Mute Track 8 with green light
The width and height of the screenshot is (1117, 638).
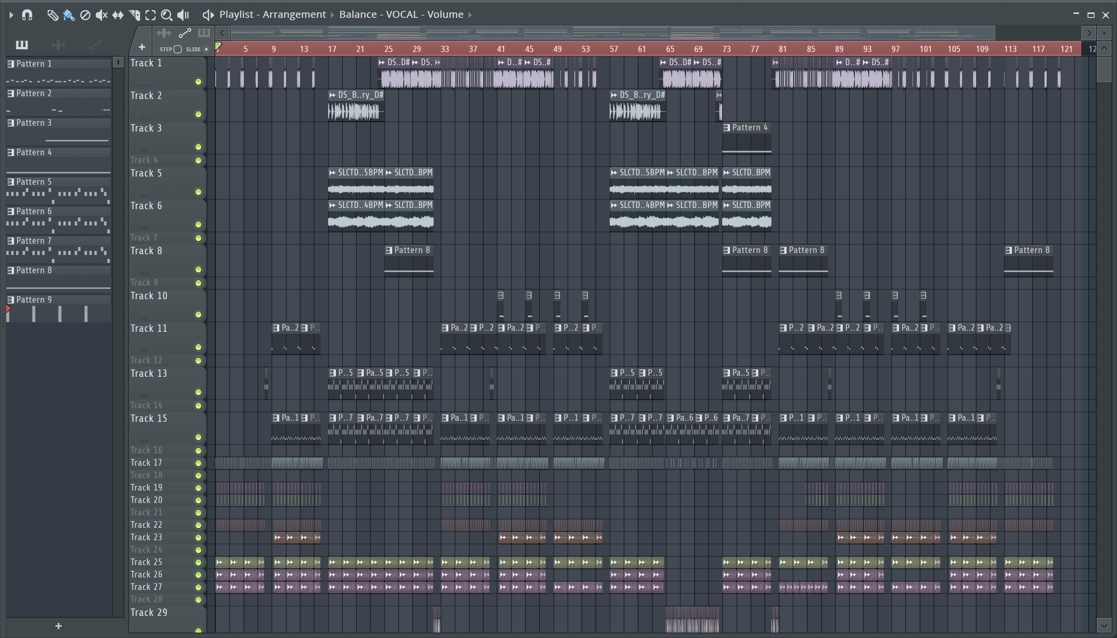coord(198,269)
